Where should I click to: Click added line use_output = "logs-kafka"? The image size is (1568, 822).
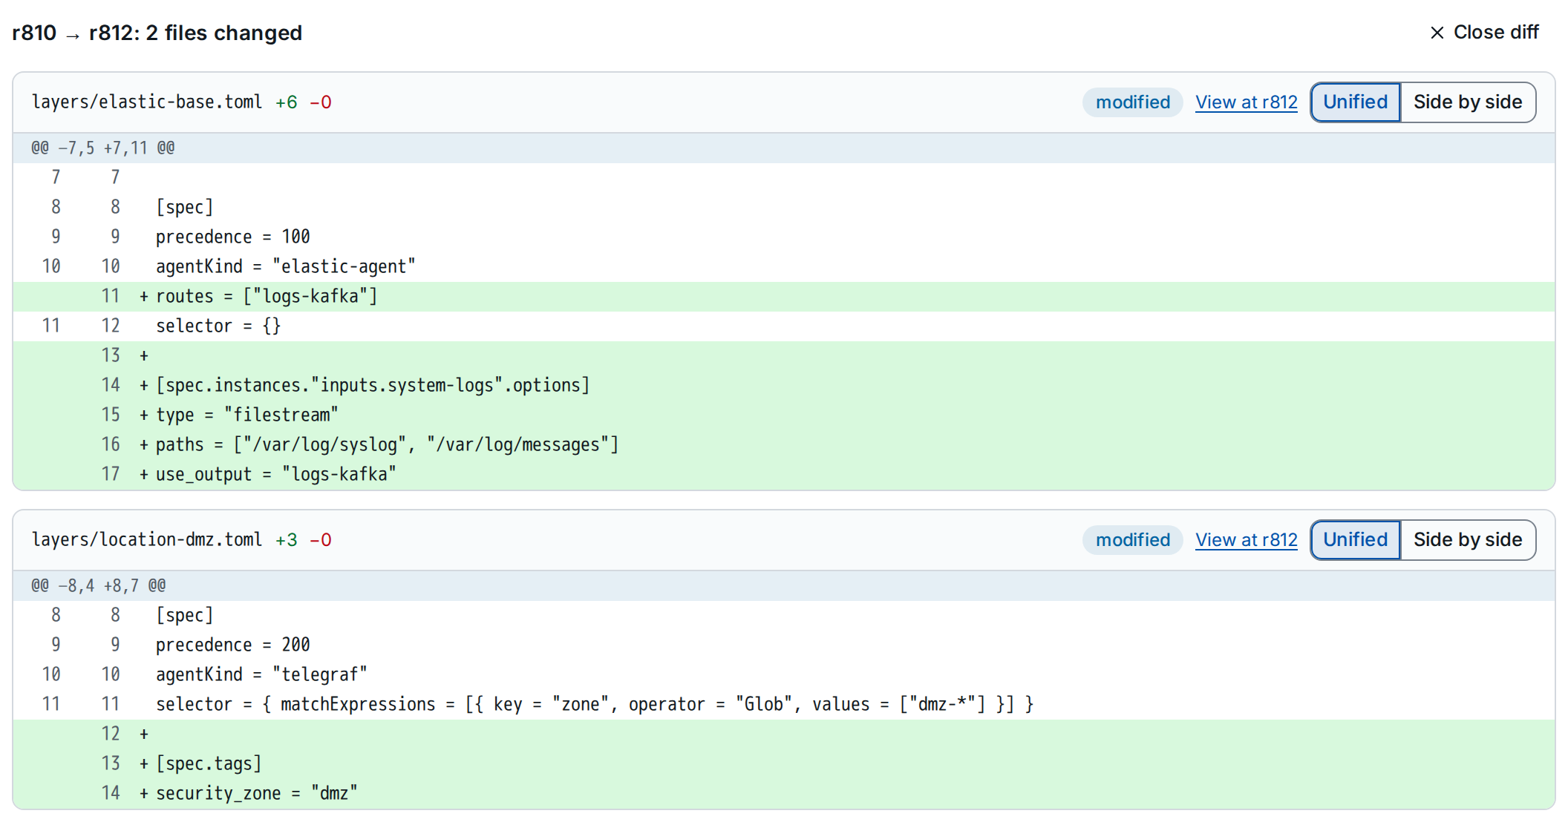[784, 475]
